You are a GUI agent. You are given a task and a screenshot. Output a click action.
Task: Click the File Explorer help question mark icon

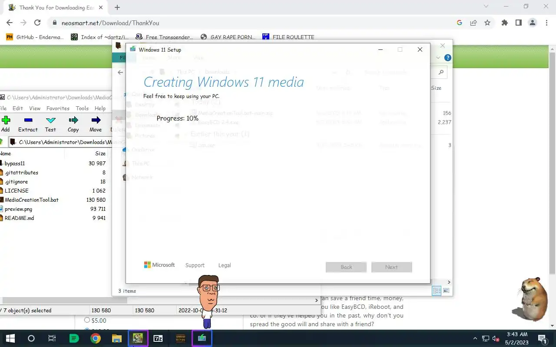tap(448, 58)
